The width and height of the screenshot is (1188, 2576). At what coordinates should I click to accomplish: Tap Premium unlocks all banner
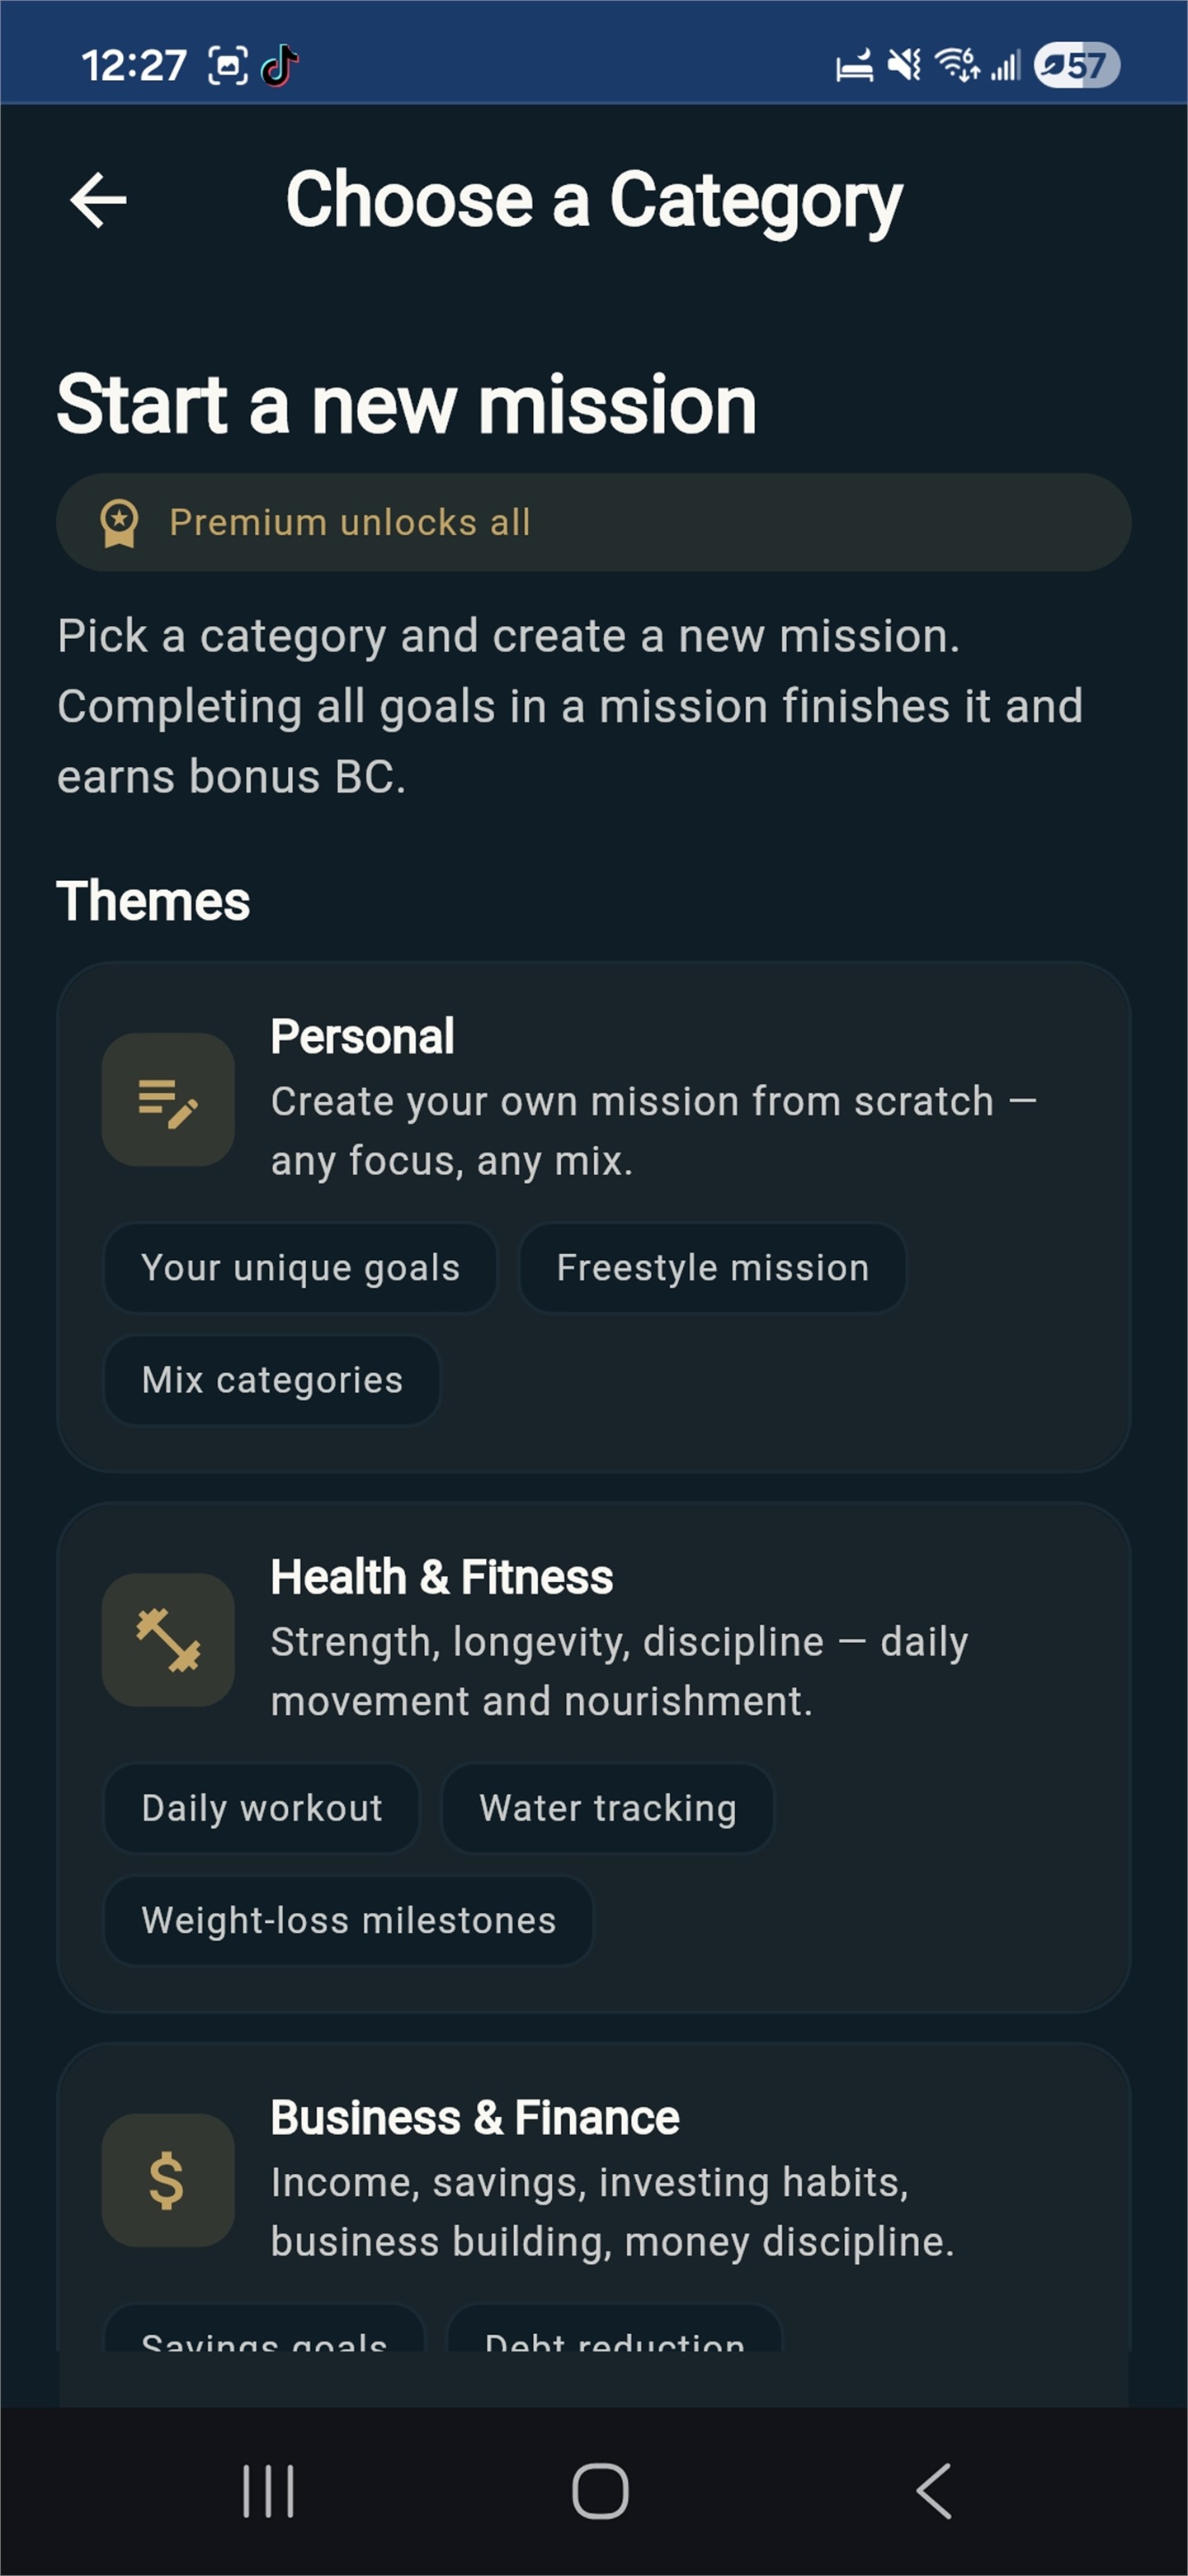pos(593,521)
